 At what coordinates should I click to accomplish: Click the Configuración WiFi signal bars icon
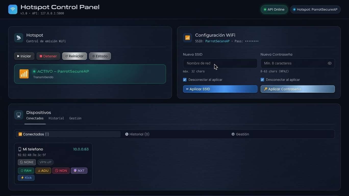[188, 38]
